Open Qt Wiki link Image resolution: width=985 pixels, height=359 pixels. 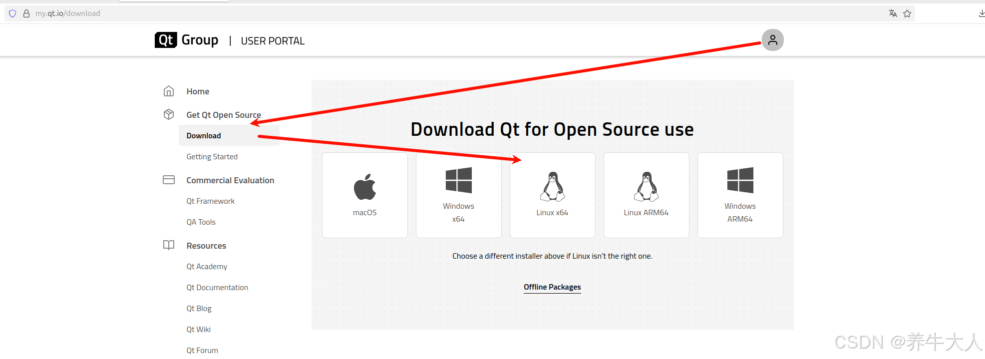point(198,330)
